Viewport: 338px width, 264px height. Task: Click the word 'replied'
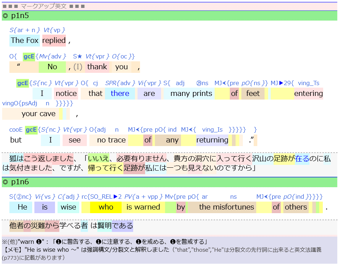point(54,40)
